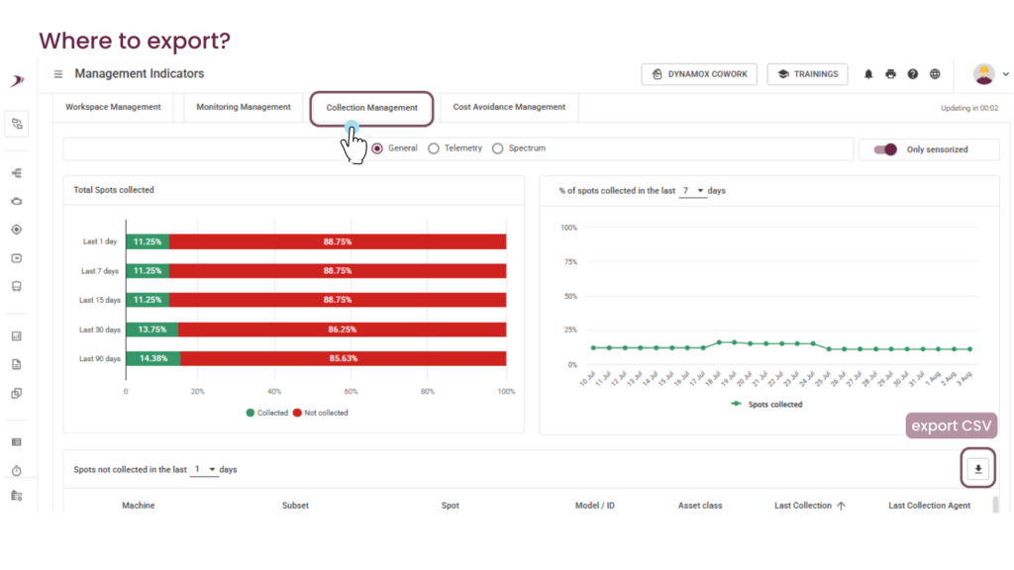Click the Dynamox logo icon
The height and width of the screenshot is (570, 1014).
click(17, 81)
